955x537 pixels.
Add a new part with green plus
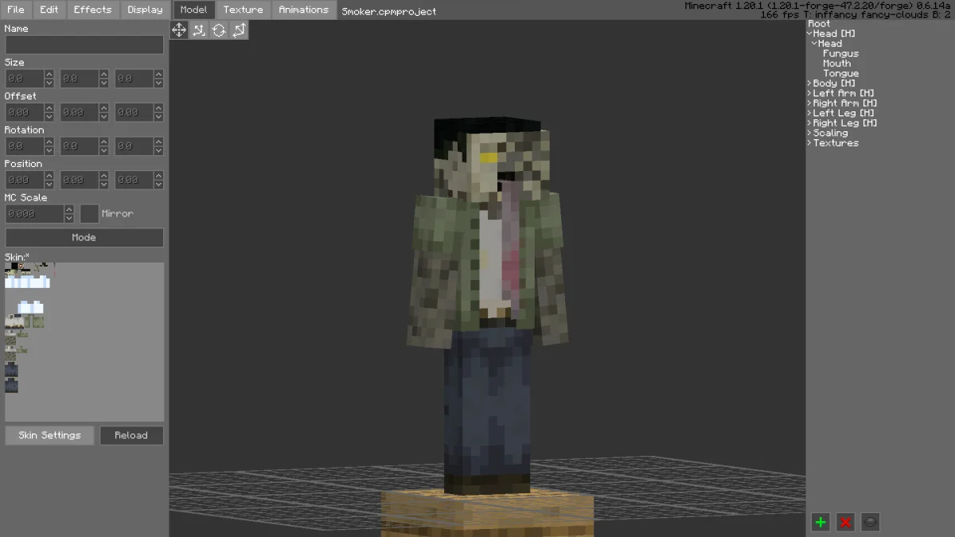click(x=821, y=522)
